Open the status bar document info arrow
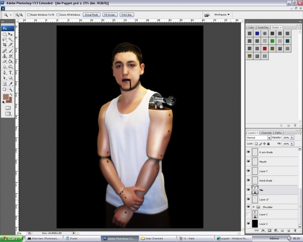Image resolution: width=303 pixels, height=242 pixels. point(74,233)
